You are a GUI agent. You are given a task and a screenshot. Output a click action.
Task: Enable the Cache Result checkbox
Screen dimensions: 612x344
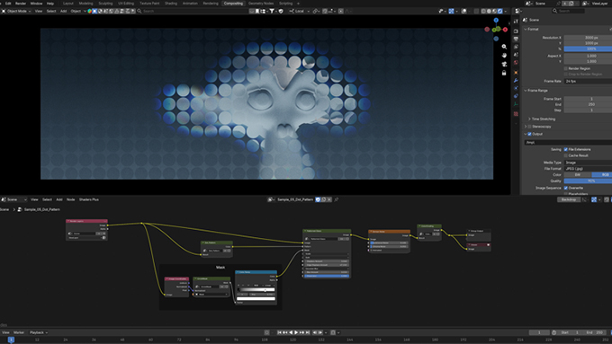565,155
